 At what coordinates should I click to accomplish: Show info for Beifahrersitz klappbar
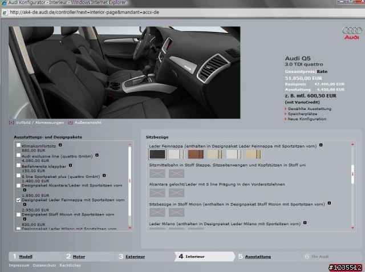[x=70, y=165]
